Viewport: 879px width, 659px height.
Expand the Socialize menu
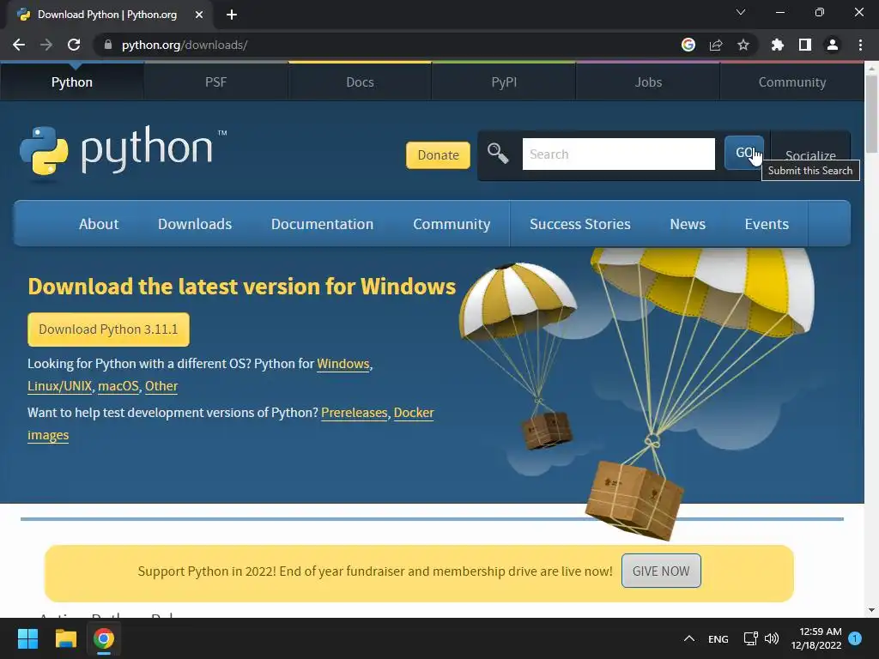click(x=810, y=154)
